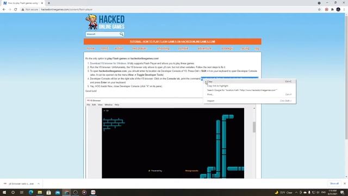This screenshot has height=196, width=348.
Task: Go back using the browser back arrow
Action: point(4,10)
